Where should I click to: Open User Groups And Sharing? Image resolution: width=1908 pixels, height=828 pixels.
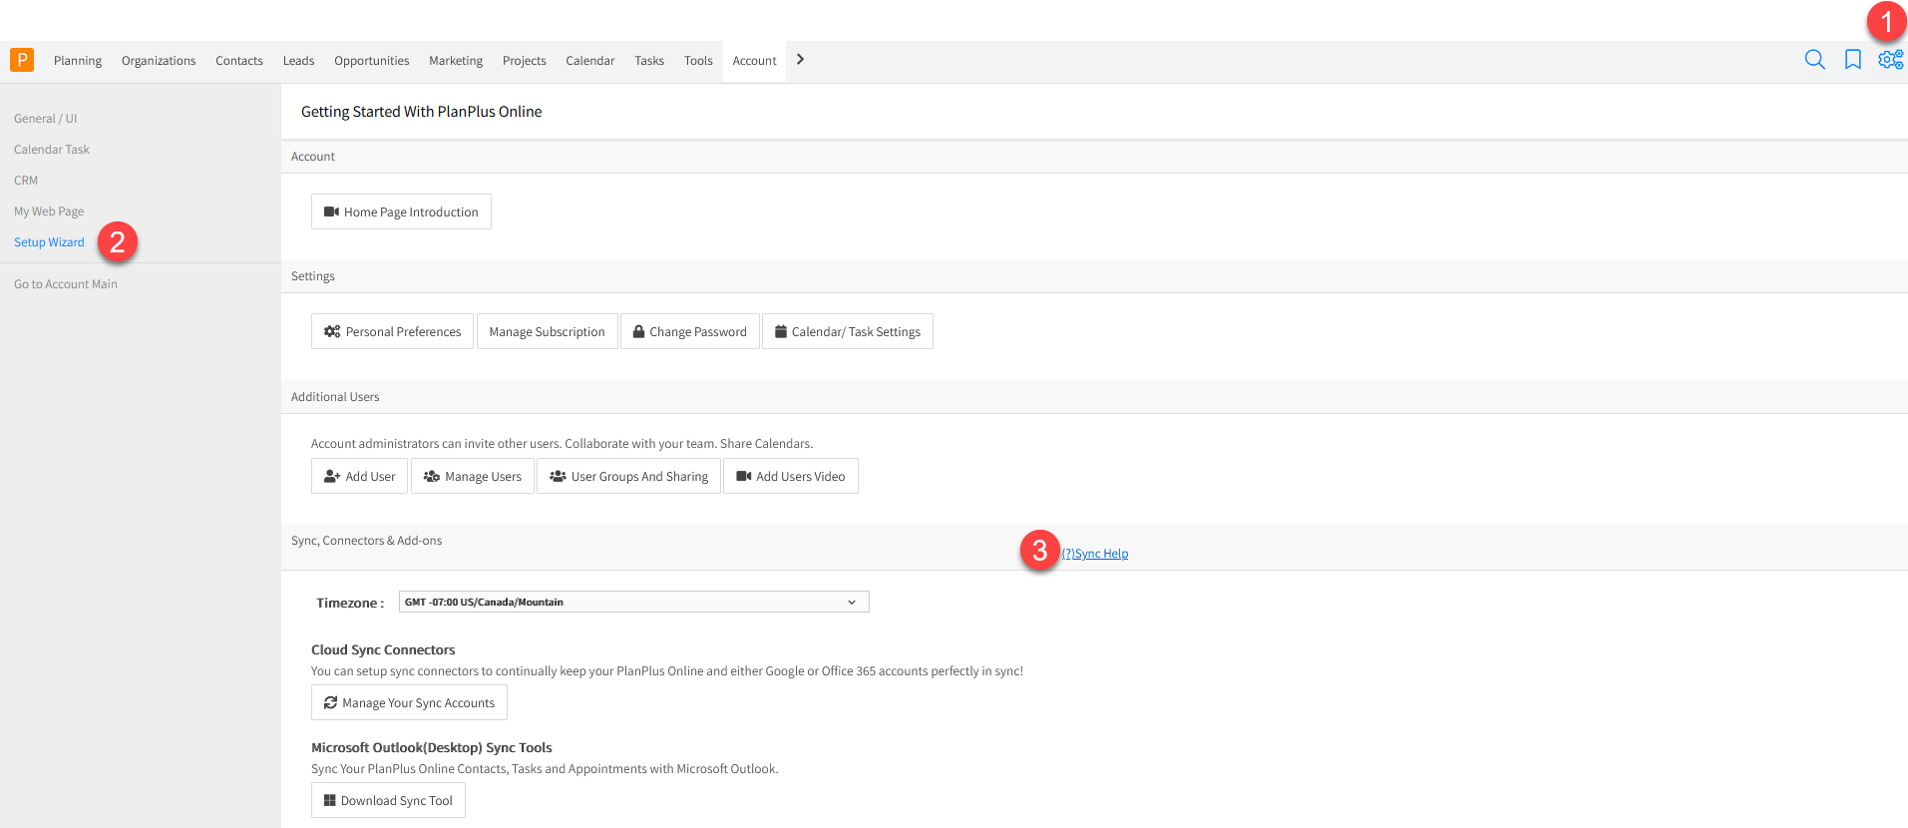click(628, 476)
